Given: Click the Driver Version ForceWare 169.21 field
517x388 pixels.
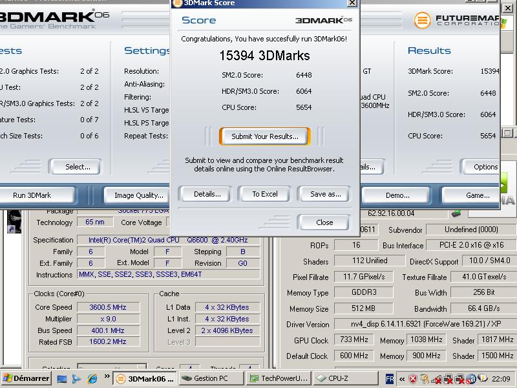Looking at the screenshot, I should 425,324.
